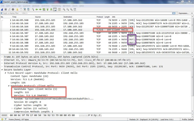
Task: Expand the Random field row
Action: tap(12, 99)
